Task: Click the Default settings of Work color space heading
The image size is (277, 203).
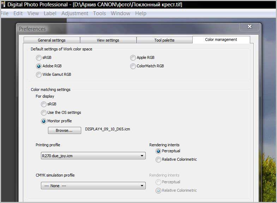Action: tap(61, 49)
